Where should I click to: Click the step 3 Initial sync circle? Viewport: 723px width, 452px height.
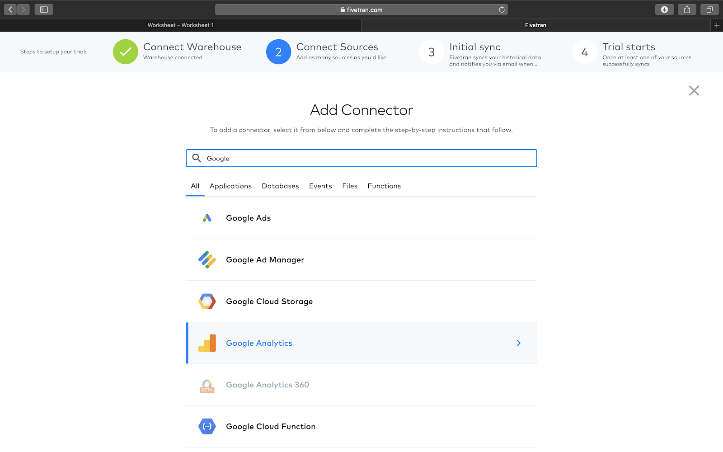pos(432,52)
